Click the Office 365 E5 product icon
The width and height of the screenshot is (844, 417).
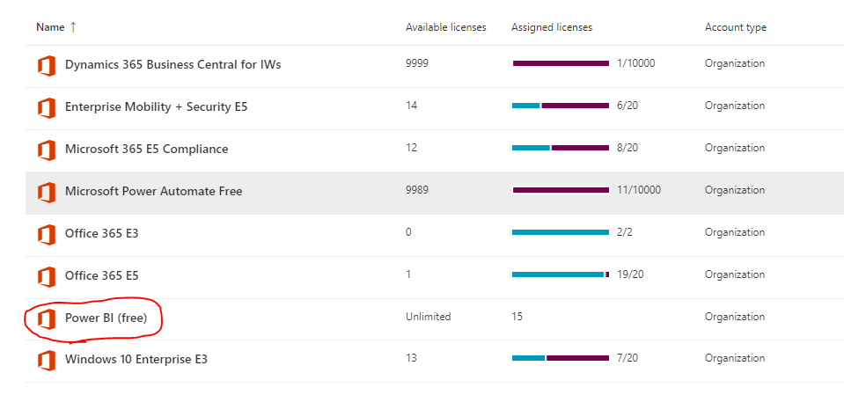(x=47, y=276)
